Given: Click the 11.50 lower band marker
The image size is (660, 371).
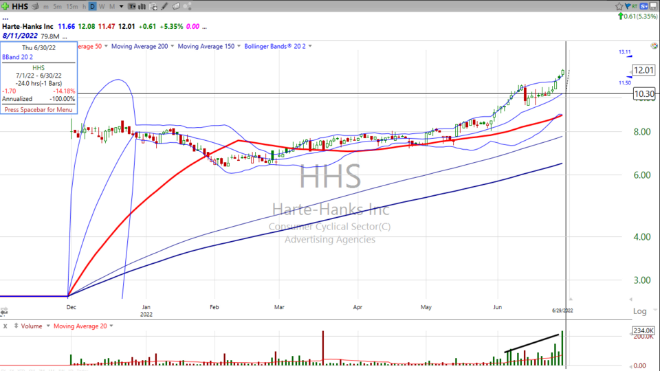Looking at the screenshot, I should [625, 83].
